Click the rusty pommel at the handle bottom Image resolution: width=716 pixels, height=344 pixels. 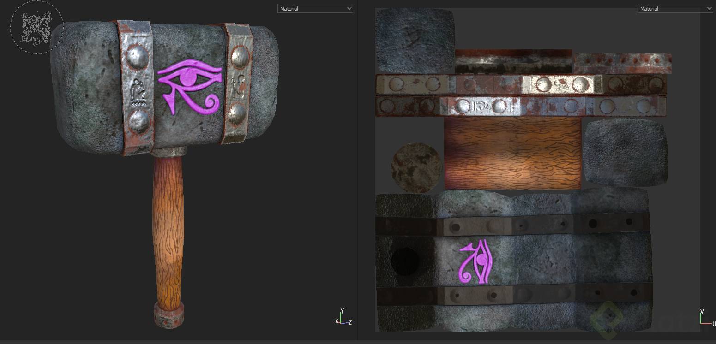tap(169, 315)
